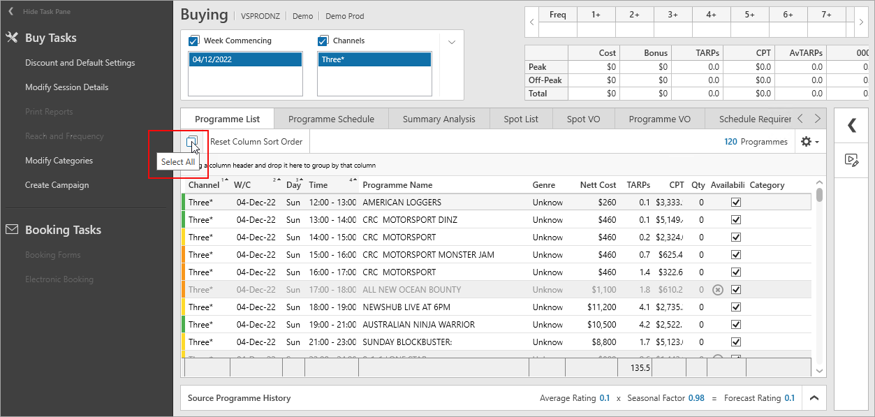The width and height of the screenshot is (875, 417).
Task: Open the Programme VO tab
Action: (x=659, y=119)
